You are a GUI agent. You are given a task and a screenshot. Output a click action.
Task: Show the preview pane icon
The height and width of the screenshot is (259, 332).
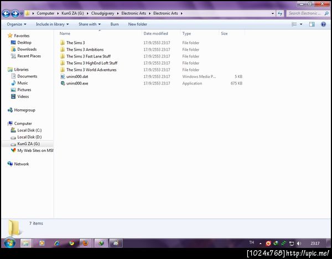coord(312,24)
